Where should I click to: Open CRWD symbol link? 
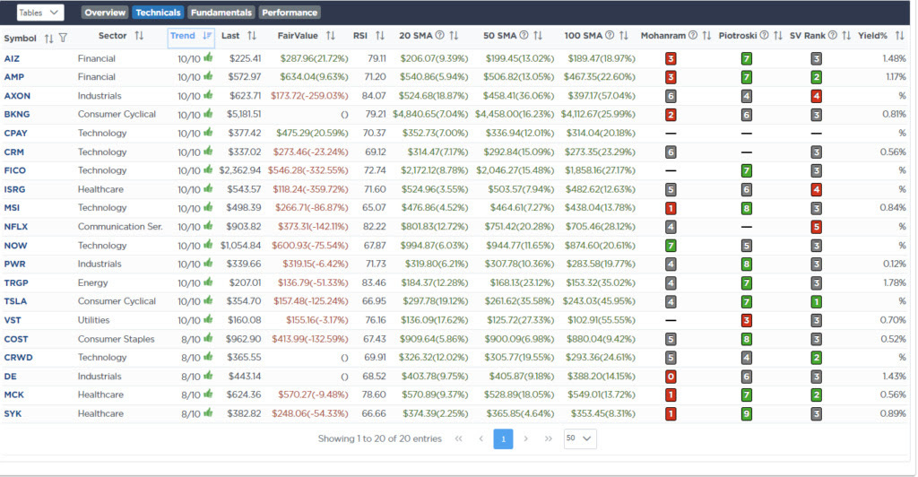pyautogui.click(x=18, y=358)
